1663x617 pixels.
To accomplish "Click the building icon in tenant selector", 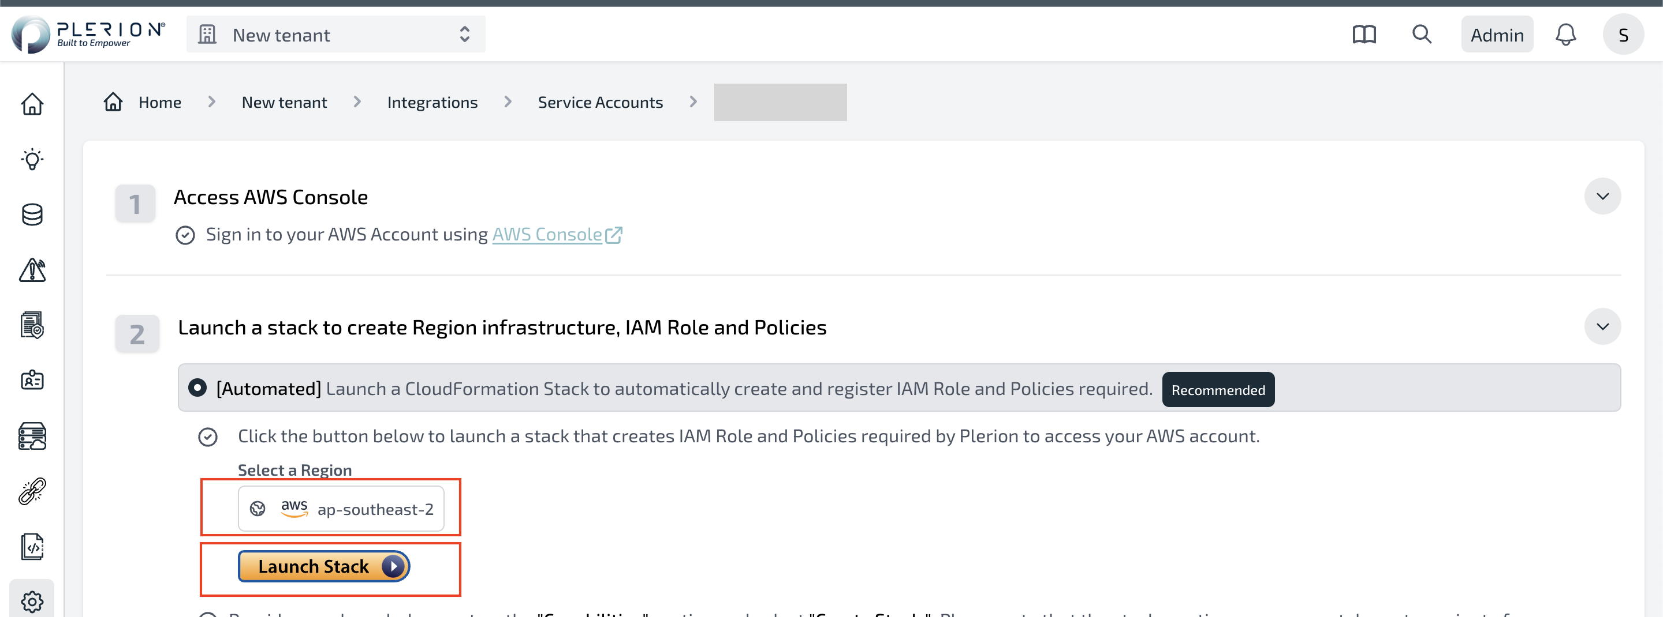I will (x=207, y=35).
